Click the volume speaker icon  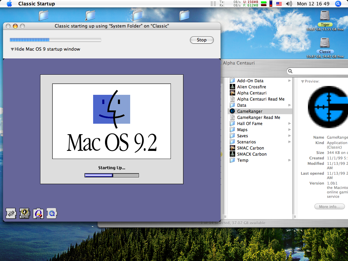pyautogui.click(x=289, y=4)
